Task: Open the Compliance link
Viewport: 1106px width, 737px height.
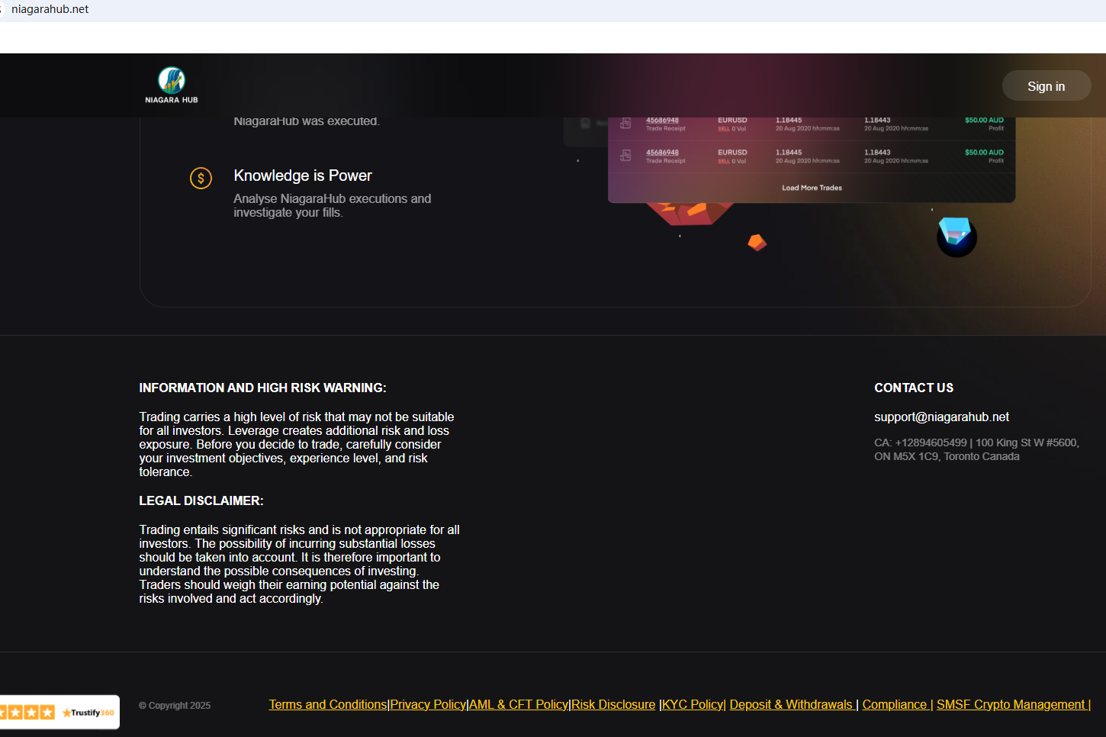Action: point(895,704)
